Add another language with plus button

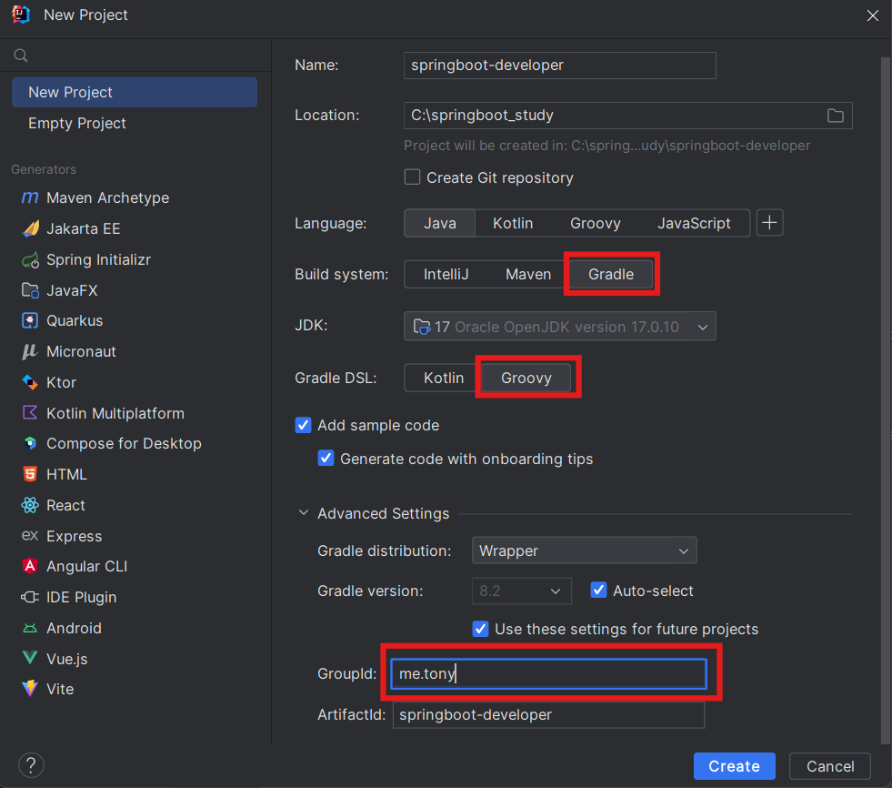pyautogui.click(x=769, y=223)
